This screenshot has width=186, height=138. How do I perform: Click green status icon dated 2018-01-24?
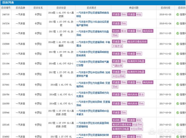178,23
